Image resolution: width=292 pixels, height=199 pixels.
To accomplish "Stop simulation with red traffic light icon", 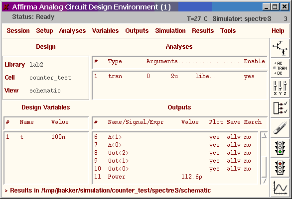I will (280, 168).
